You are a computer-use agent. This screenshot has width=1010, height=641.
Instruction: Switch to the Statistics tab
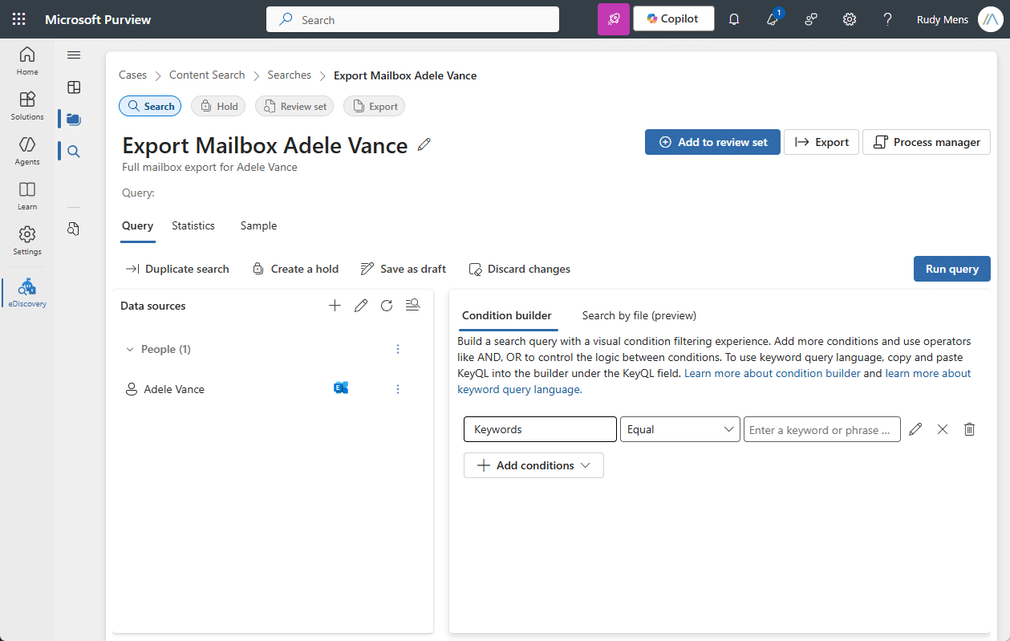tap(193, 225)
